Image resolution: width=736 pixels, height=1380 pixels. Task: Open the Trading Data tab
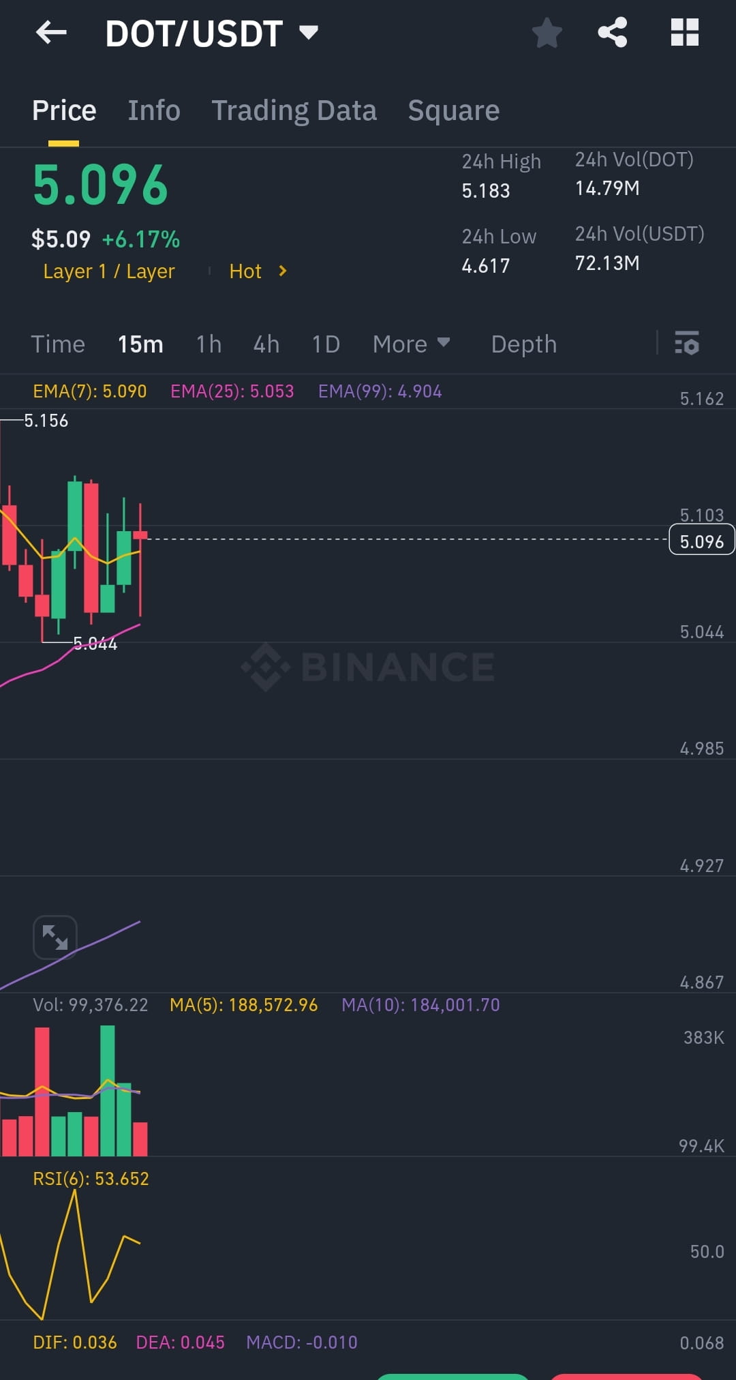click(294, 110)
